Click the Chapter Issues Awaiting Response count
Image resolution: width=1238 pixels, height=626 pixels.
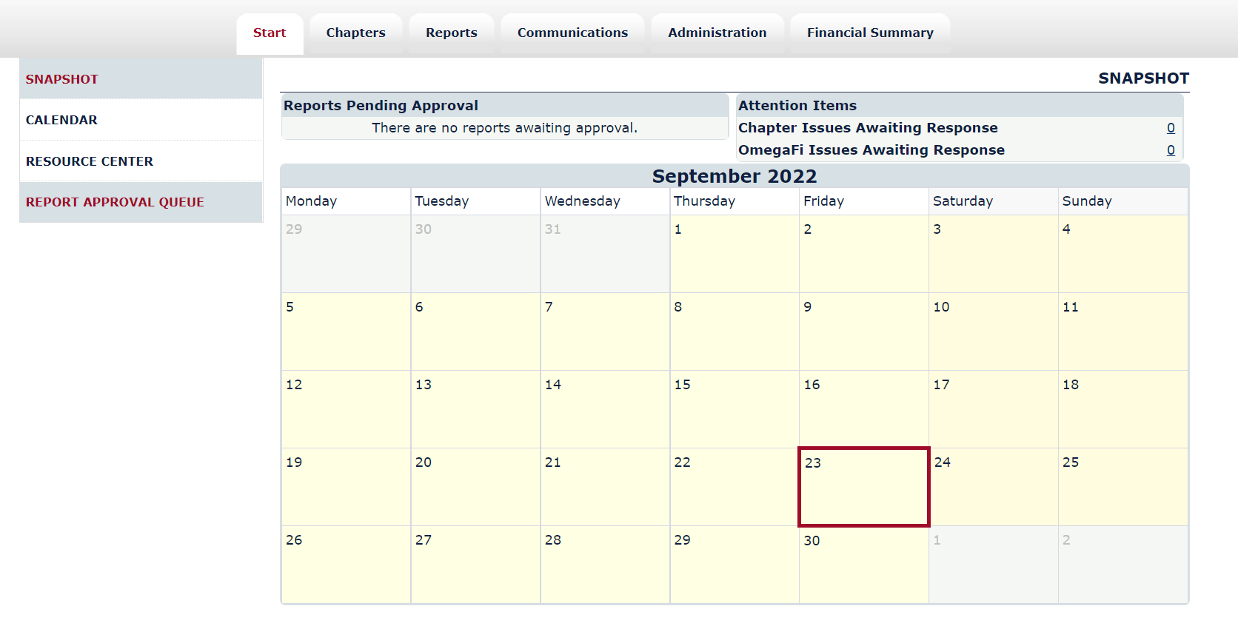pyautogui.click(x=1171, y=128)
